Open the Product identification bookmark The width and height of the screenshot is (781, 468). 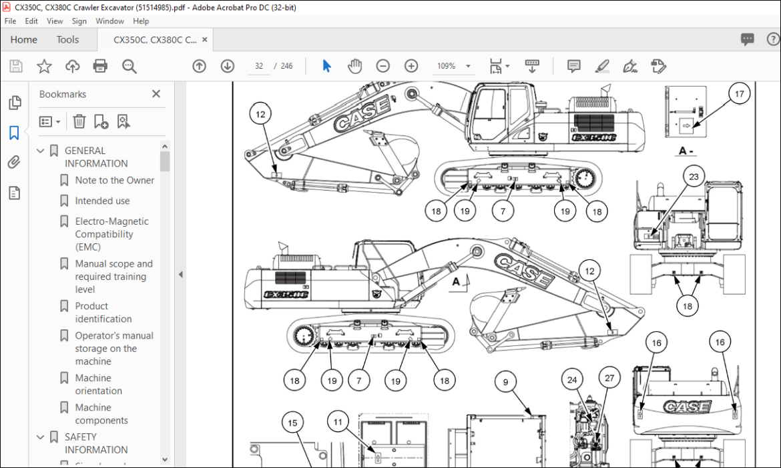(103, 312)
